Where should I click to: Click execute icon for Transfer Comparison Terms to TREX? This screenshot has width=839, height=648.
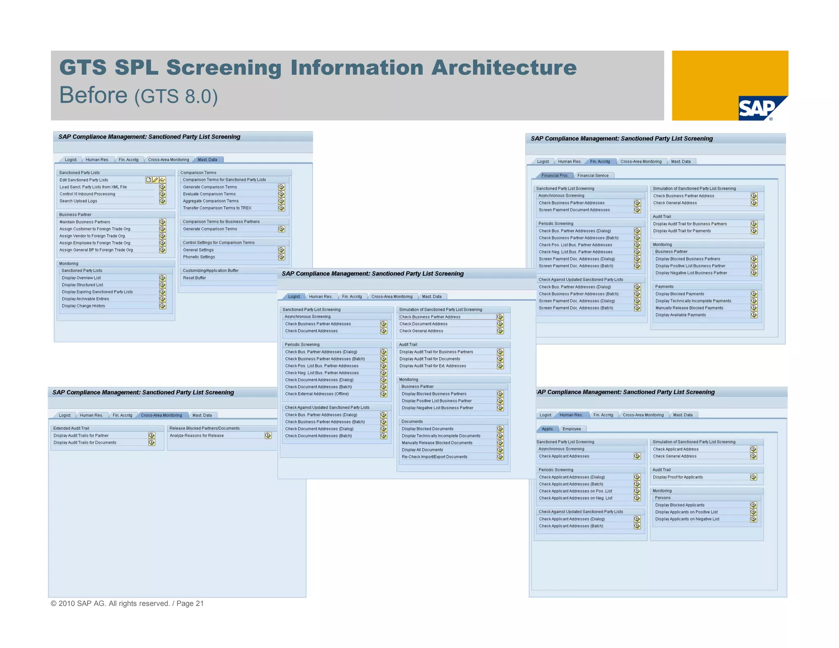point(281,208)
